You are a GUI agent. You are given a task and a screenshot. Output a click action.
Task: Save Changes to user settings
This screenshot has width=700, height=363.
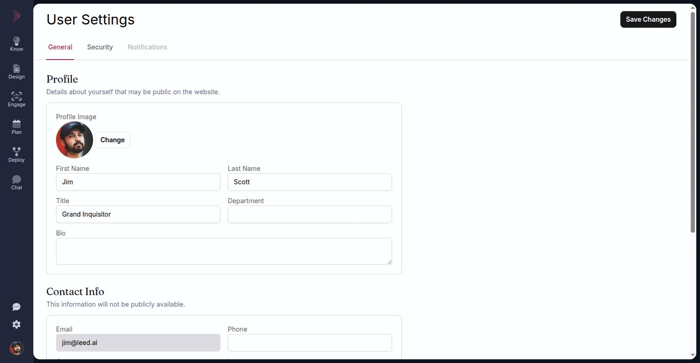648,19
